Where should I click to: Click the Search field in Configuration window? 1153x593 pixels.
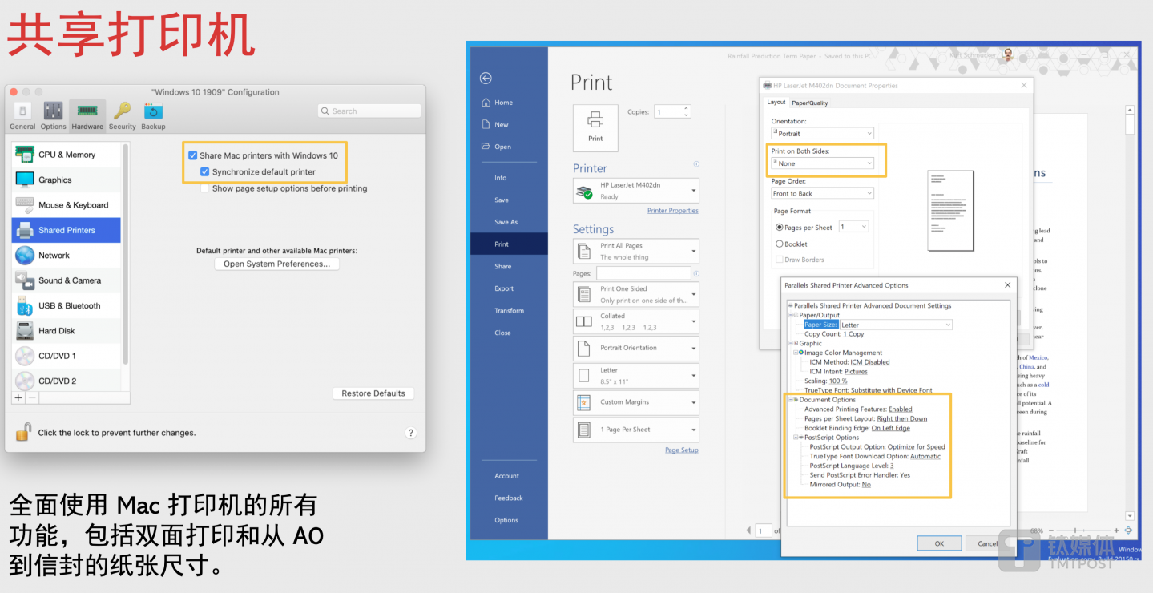pos(369,111)
